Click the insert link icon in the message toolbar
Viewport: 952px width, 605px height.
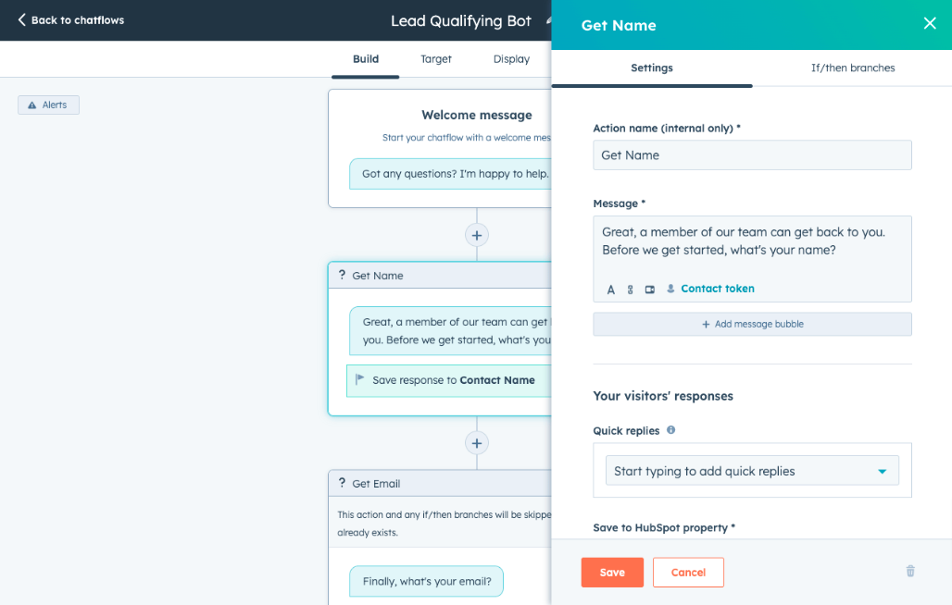(630, 289)
